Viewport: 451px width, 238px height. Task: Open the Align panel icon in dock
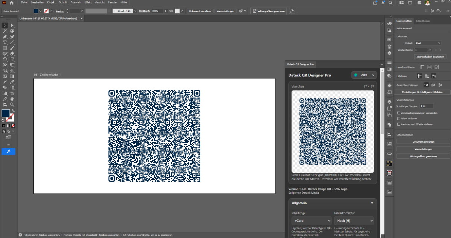(389, 134)
